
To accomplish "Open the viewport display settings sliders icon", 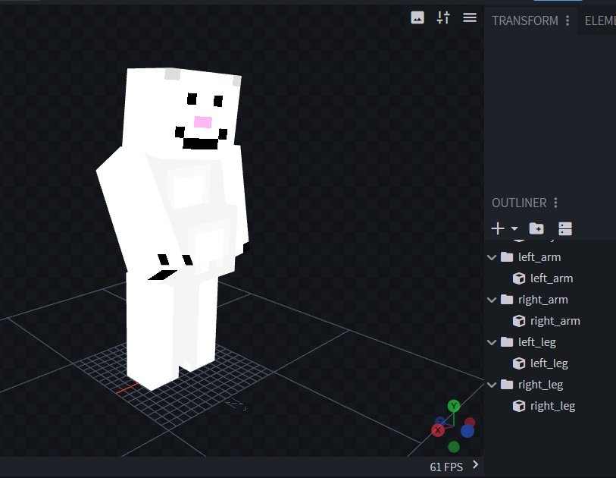I will tap(443, 17).
